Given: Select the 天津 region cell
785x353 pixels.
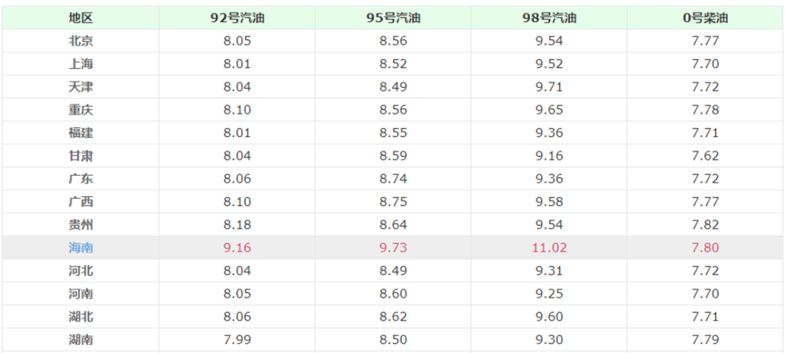Looking at the screenshot, I should pyautogui.click(x=81, y=86).
